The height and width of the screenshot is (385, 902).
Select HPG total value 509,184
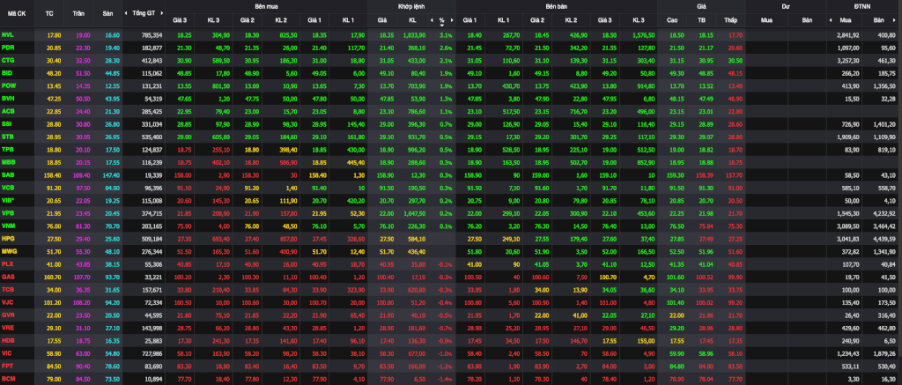152,238
